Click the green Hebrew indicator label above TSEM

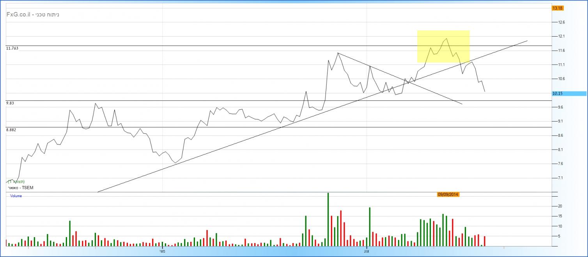coord(16,182)
